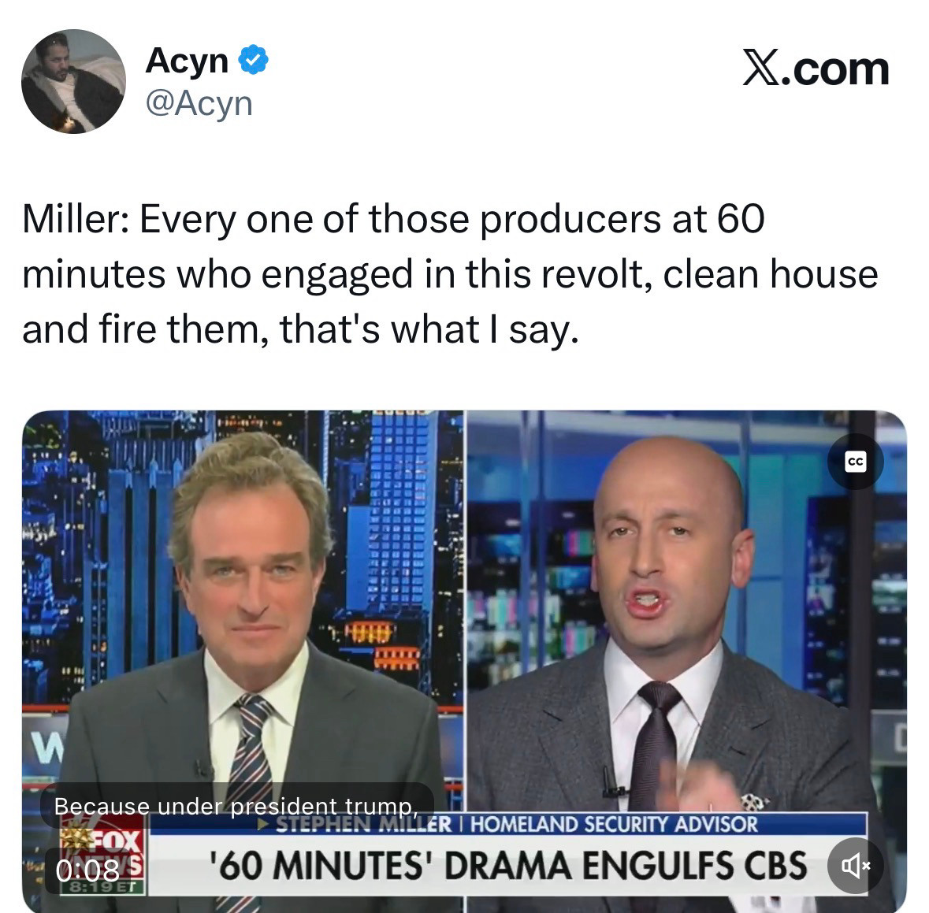This screenshot has height=913, width=929.
Task: Open the @Acyn handle link
Action: coord(199,104)
